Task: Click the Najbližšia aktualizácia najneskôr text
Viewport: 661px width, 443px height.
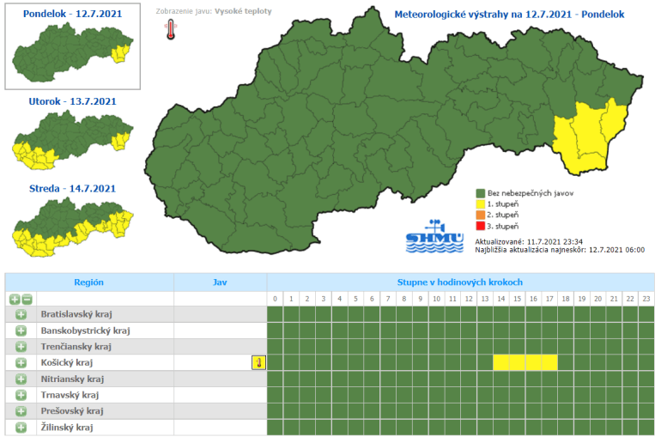Action: pyautogui.click(x=560, y=250)
